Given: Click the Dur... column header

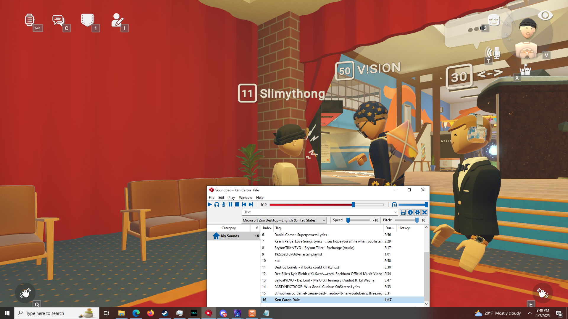Looking at the screenshot, I should [x=389, y=228].
